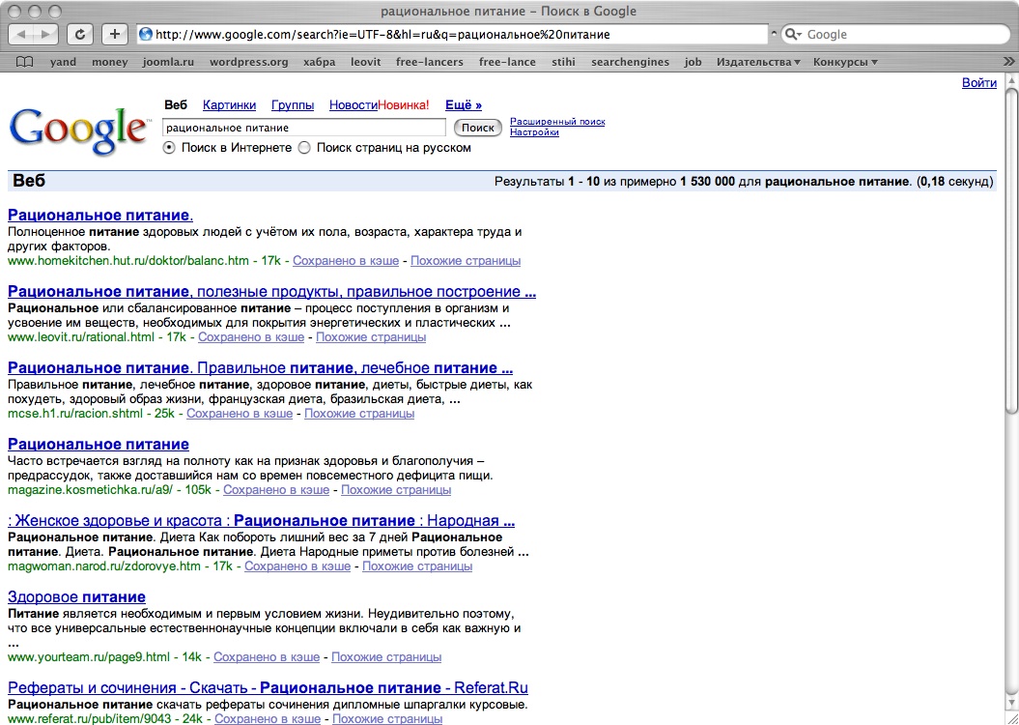Select the Поиск в Интернете radio button

click(169, 148)
